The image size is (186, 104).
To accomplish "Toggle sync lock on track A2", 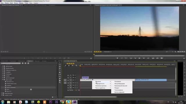I will click(x=73, y=85).
